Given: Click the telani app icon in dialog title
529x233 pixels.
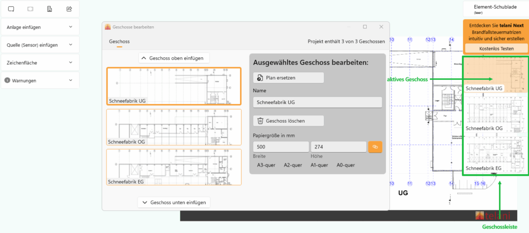Looking at the screenshot, I should pyautogui.click(x=108, y=27).
